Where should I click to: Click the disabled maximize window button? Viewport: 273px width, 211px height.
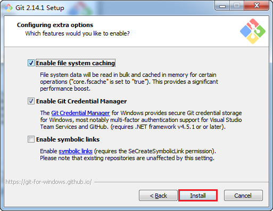(237, 6)
